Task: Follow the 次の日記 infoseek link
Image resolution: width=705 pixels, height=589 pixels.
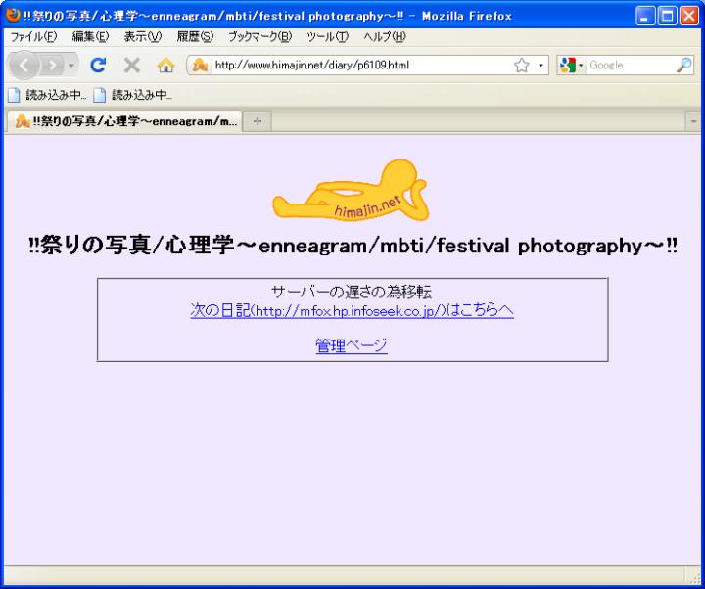Action: tap(352, 311)
